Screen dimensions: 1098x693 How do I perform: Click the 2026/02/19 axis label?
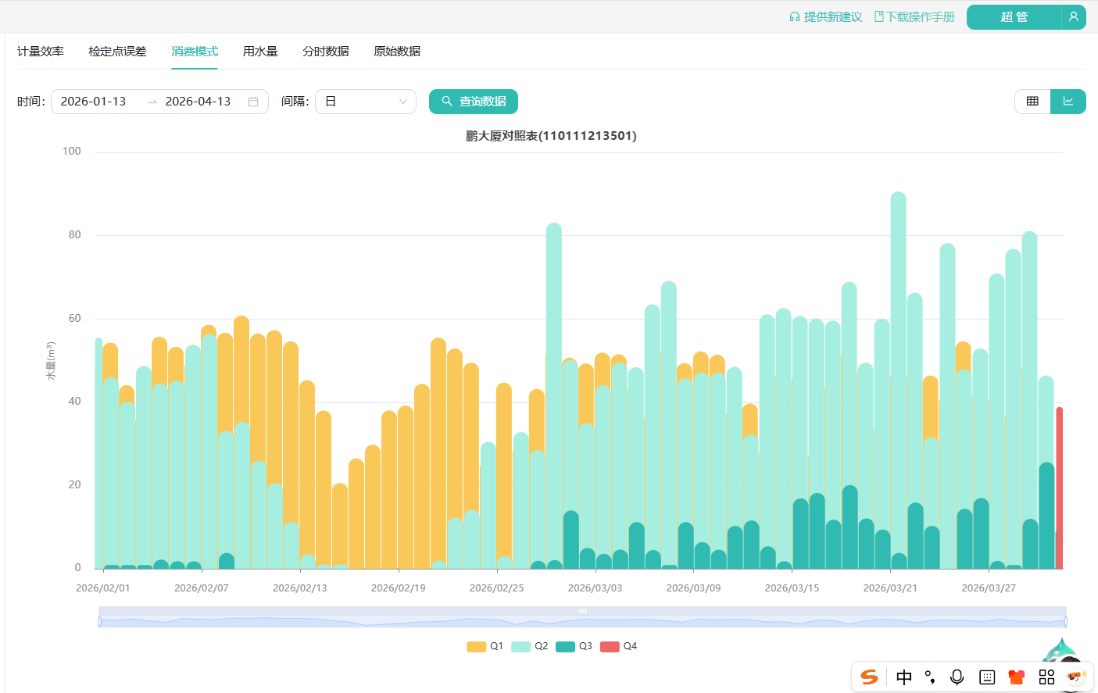(399, 588)
